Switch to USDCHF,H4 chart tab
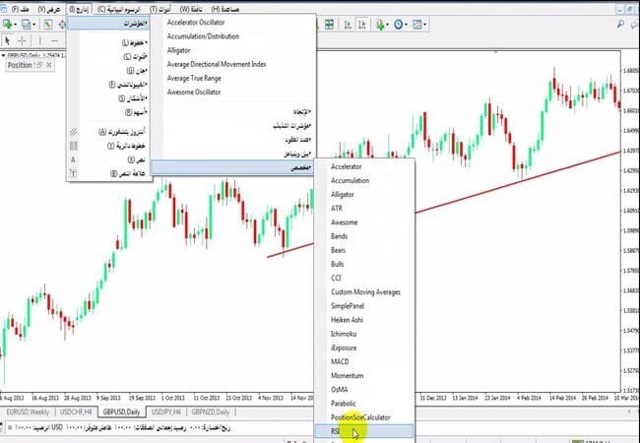 coord(76,412)
